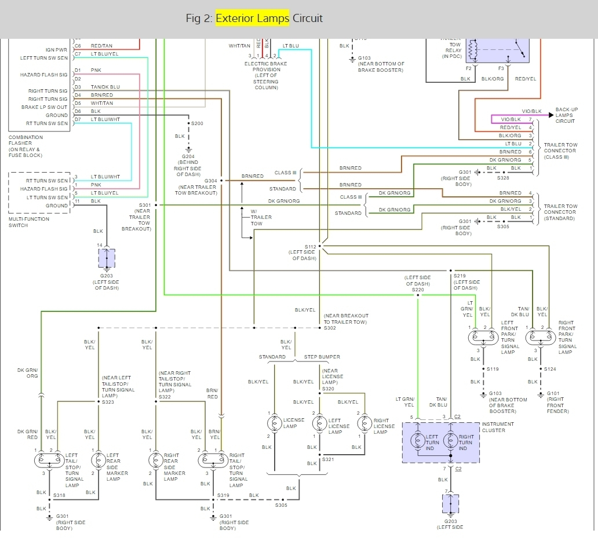The width and height of the screenshot is (598, 541).
Task: Select the Right Tail/Stop/Turn Signal lamp symbol
Action: tap(213, 460)
